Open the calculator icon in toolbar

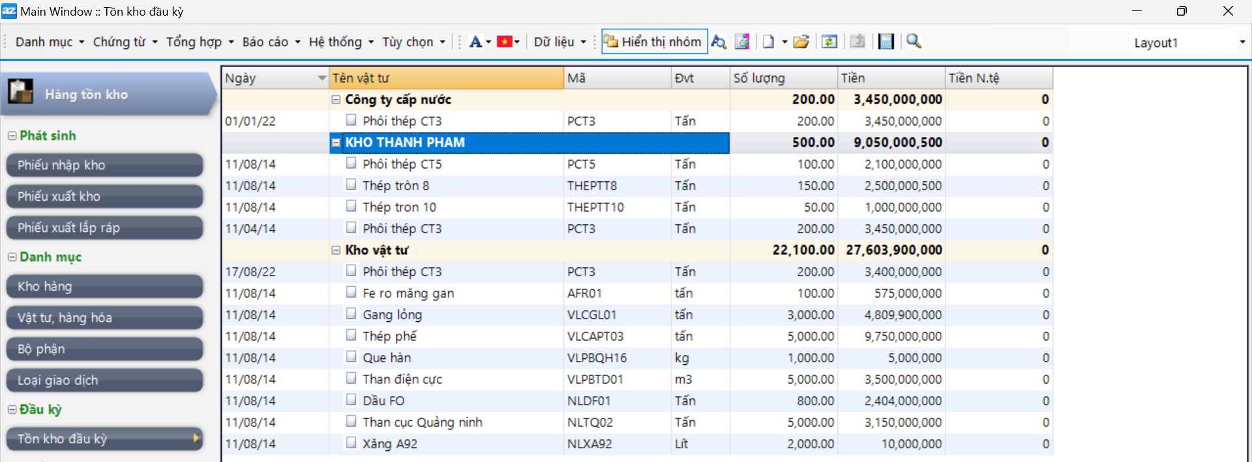click(886, 42)
